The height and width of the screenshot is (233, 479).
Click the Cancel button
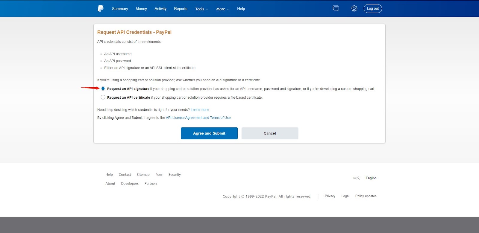click(x=270, y=133)
